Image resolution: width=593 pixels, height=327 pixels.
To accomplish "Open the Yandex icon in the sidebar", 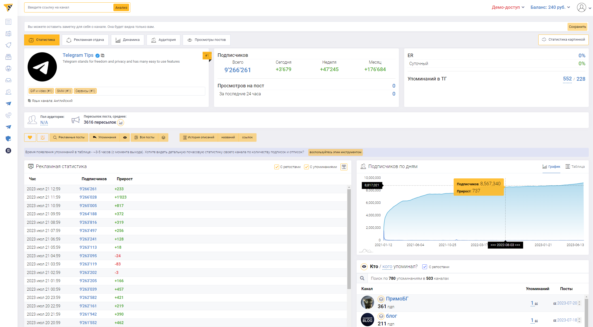I will 8,151.
